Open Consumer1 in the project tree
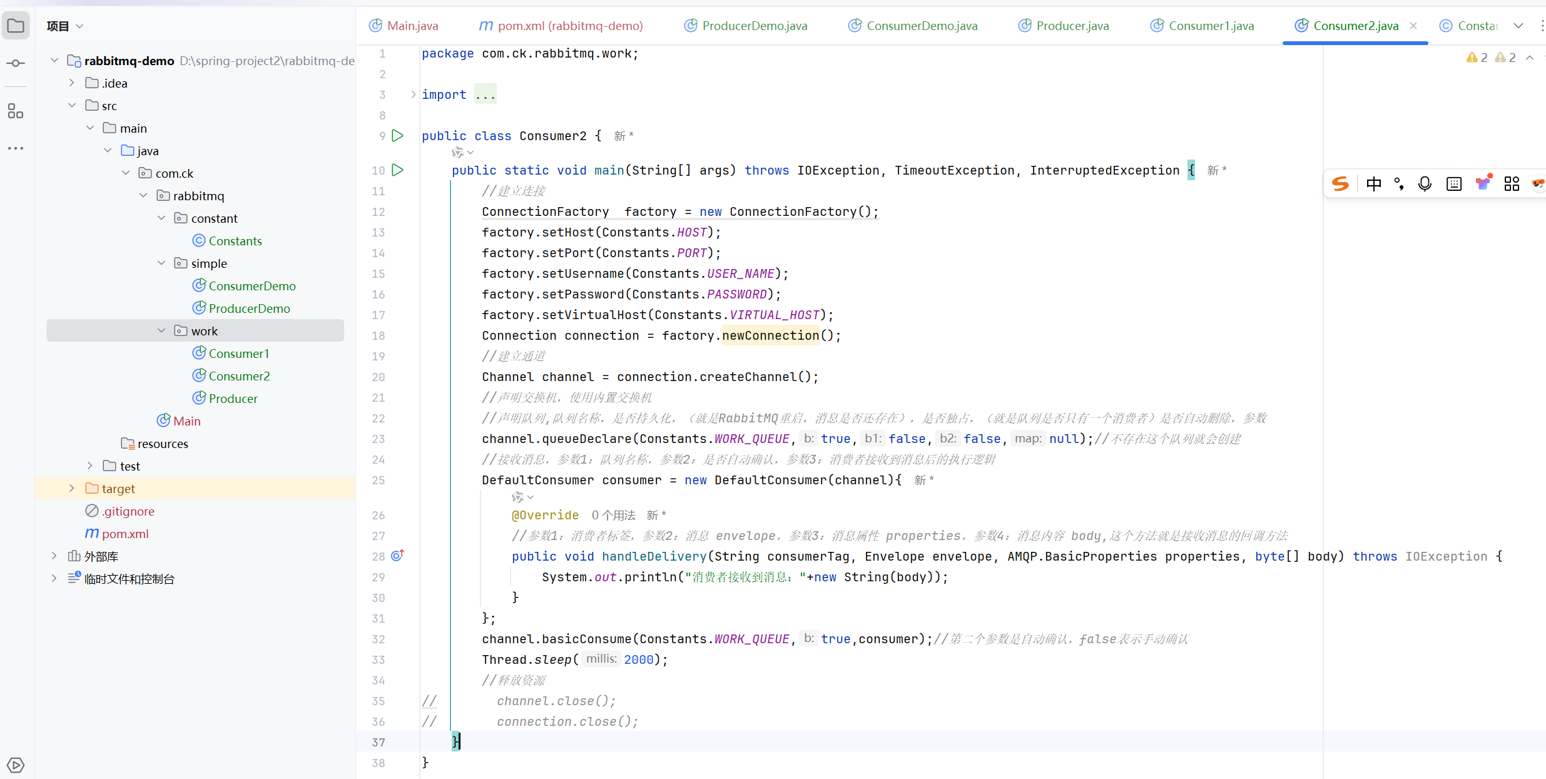Screen dimensions: 1546x779 [x=238, y=354]
